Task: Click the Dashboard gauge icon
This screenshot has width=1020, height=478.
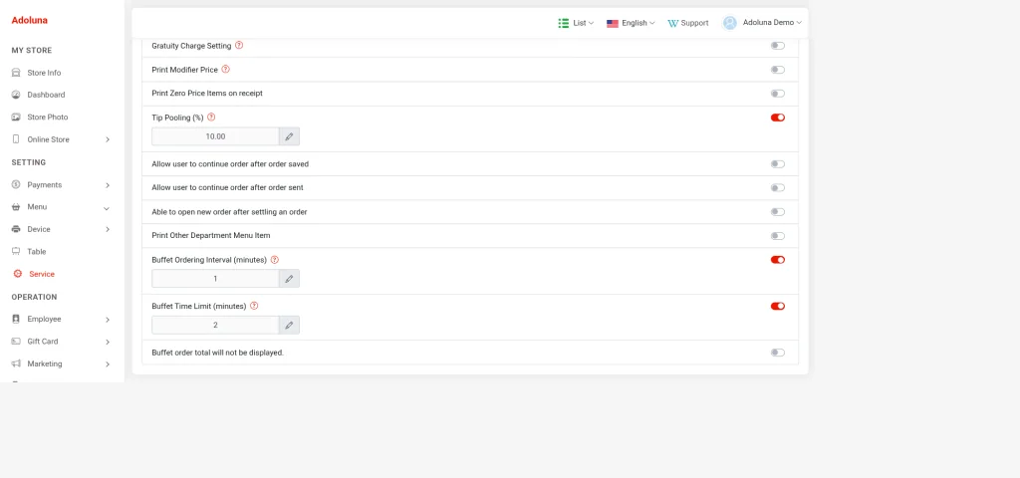Action: click(16, 95)
